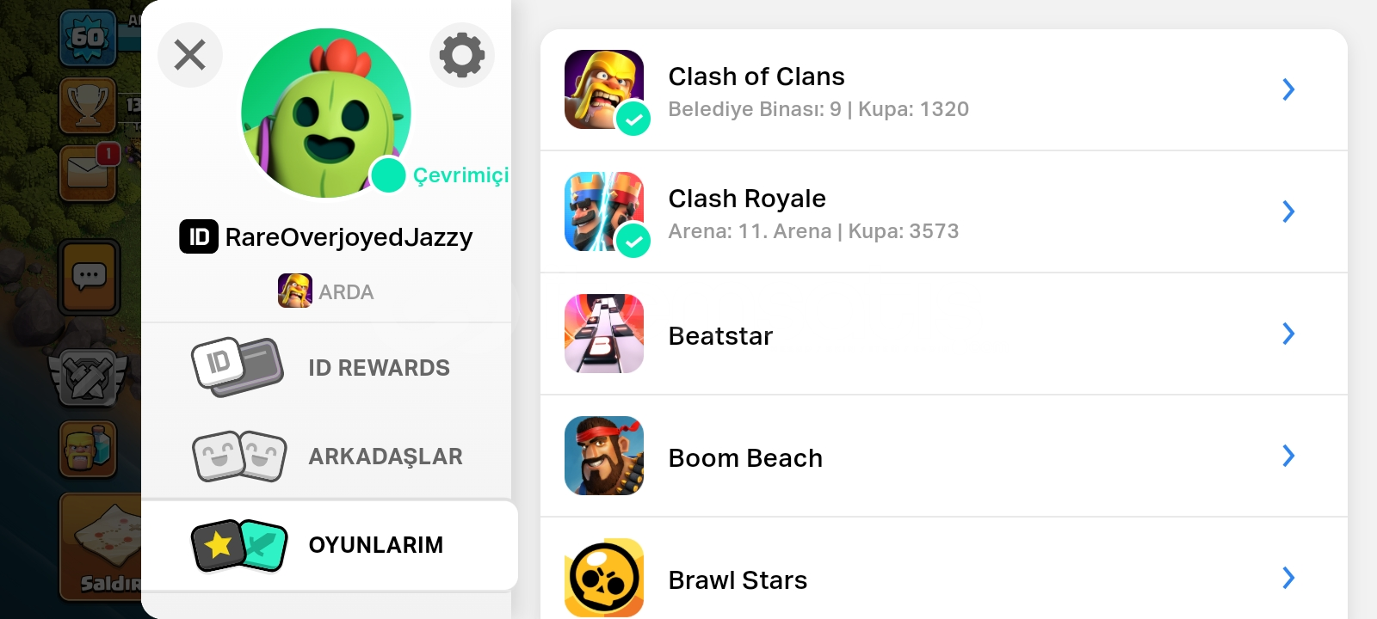
Task: Click the Brawl Stars skull icon
Action: pos(604,578)
